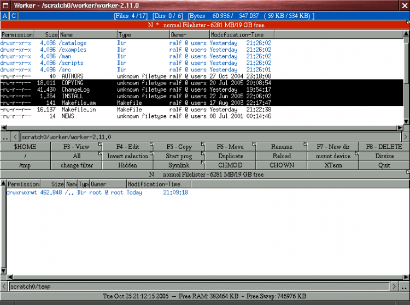Click the $HOME button
This screenshot has height=305, width=410.
pos(25,147)
